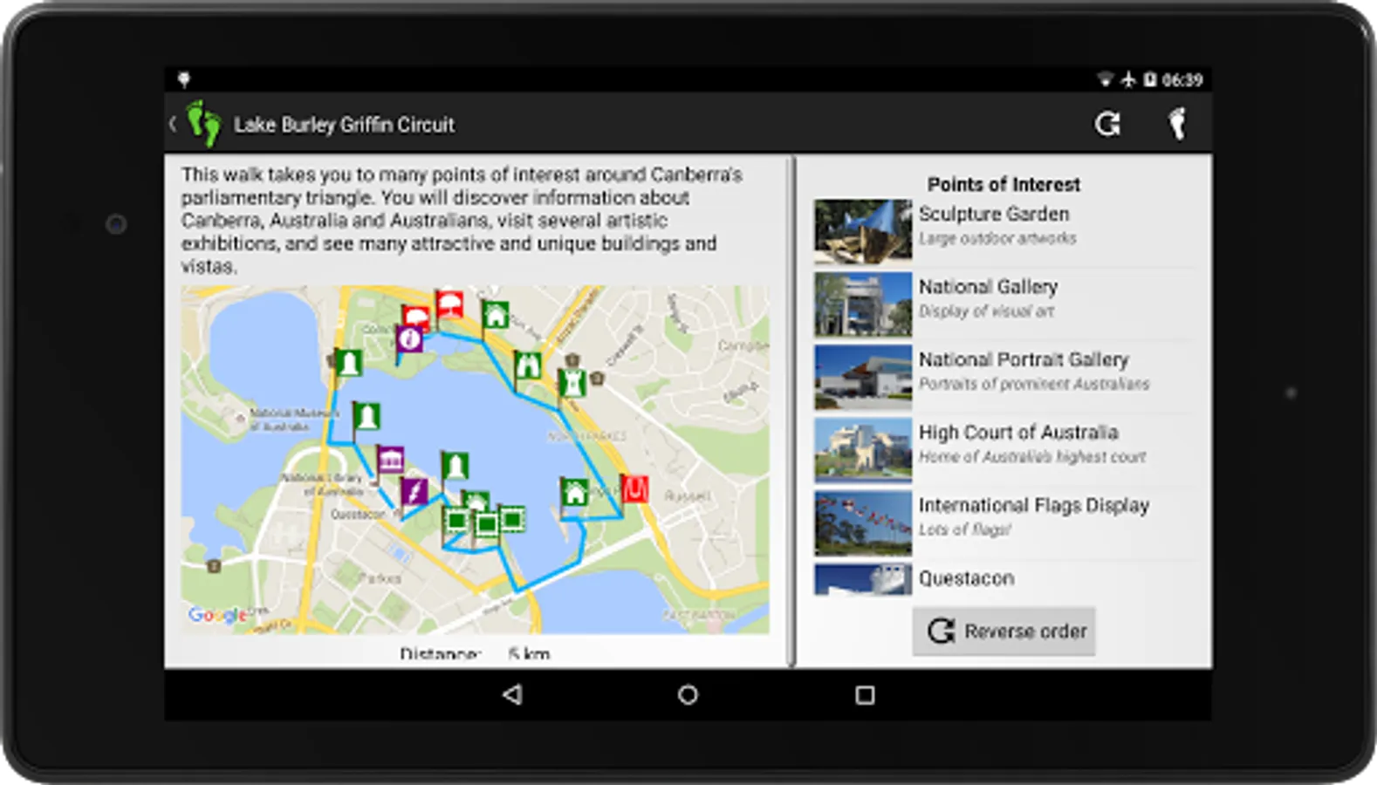Open the High Court of Australia thumbnail

coord(863,450)
